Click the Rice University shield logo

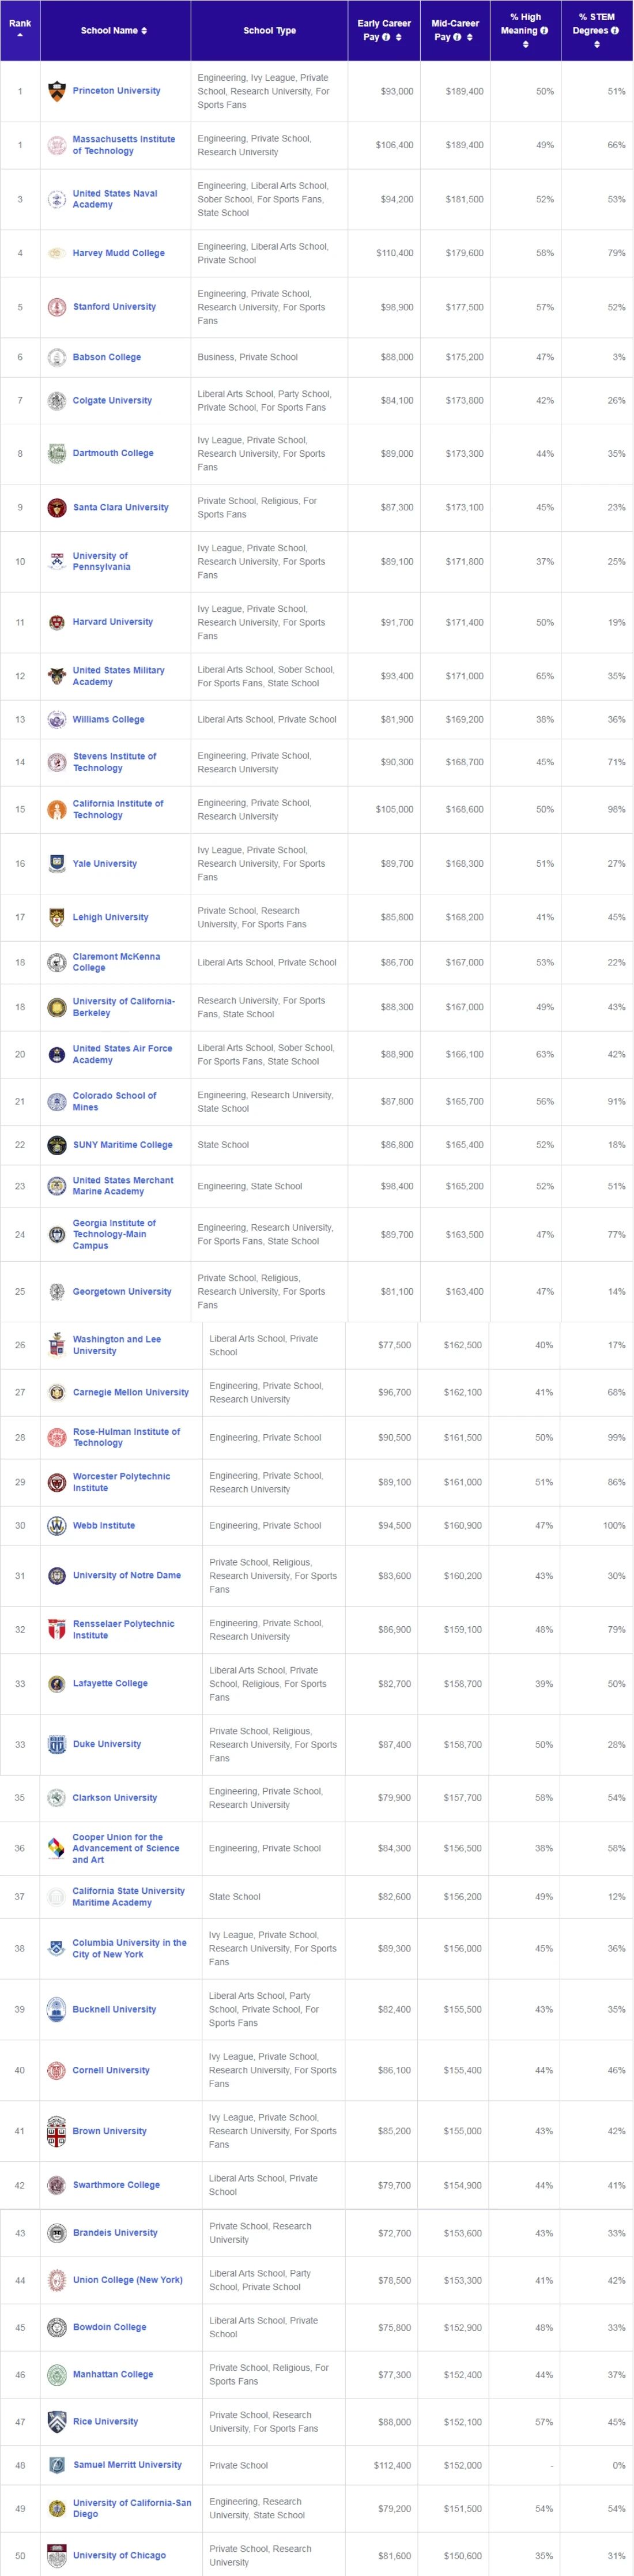click(57, 2421)
